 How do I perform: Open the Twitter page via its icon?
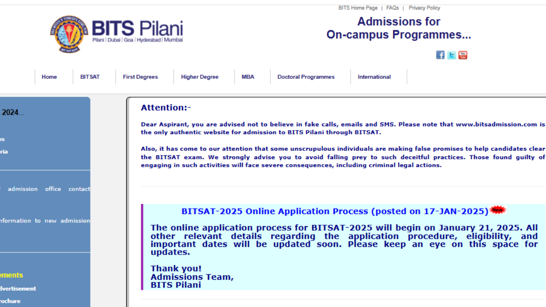click(451, 55)
